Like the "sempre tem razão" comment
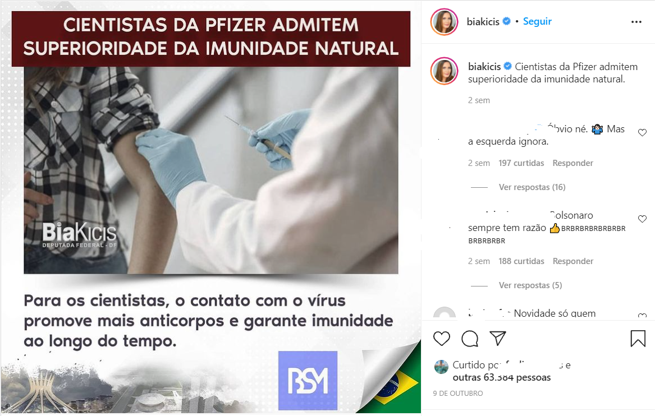Viewport: 655px width, 416px height. 643,219
